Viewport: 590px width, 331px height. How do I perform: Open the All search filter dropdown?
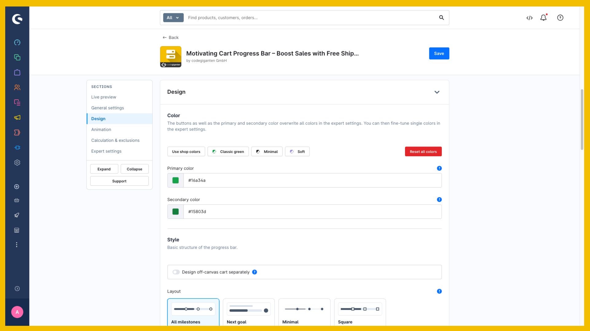pos(173,17)
